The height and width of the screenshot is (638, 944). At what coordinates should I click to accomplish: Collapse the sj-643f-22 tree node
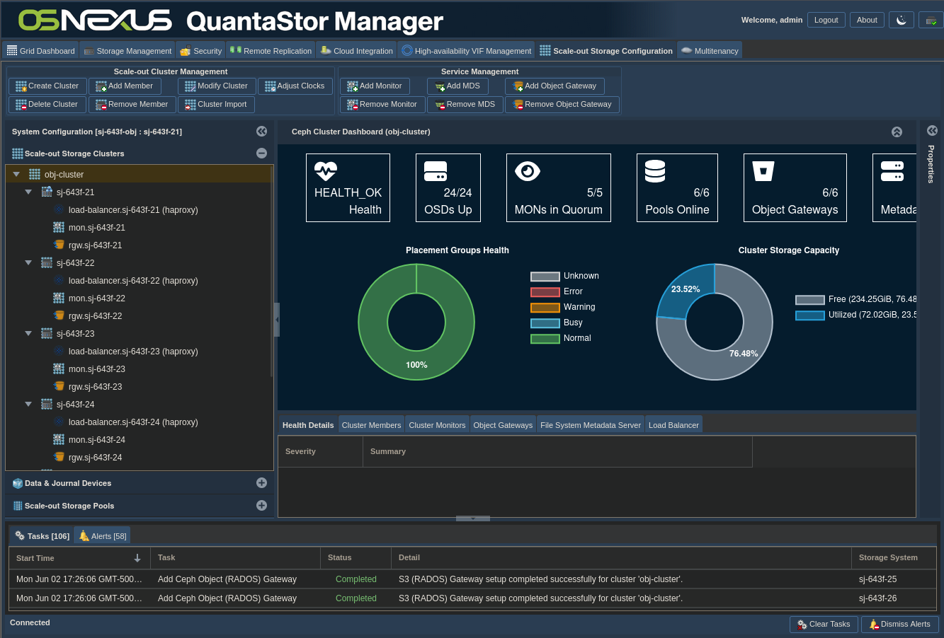click(28, 263)
